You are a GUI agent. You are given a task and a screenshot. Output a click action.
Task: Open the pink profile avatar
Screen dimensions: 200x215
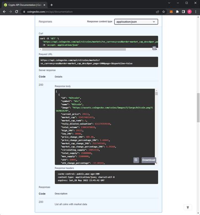[x=189, y=12]
